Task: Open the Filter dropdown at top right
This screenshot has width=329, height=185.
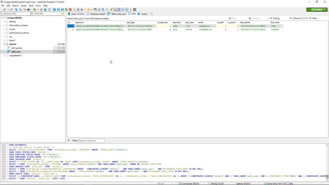Action: [x=313, y=18]
